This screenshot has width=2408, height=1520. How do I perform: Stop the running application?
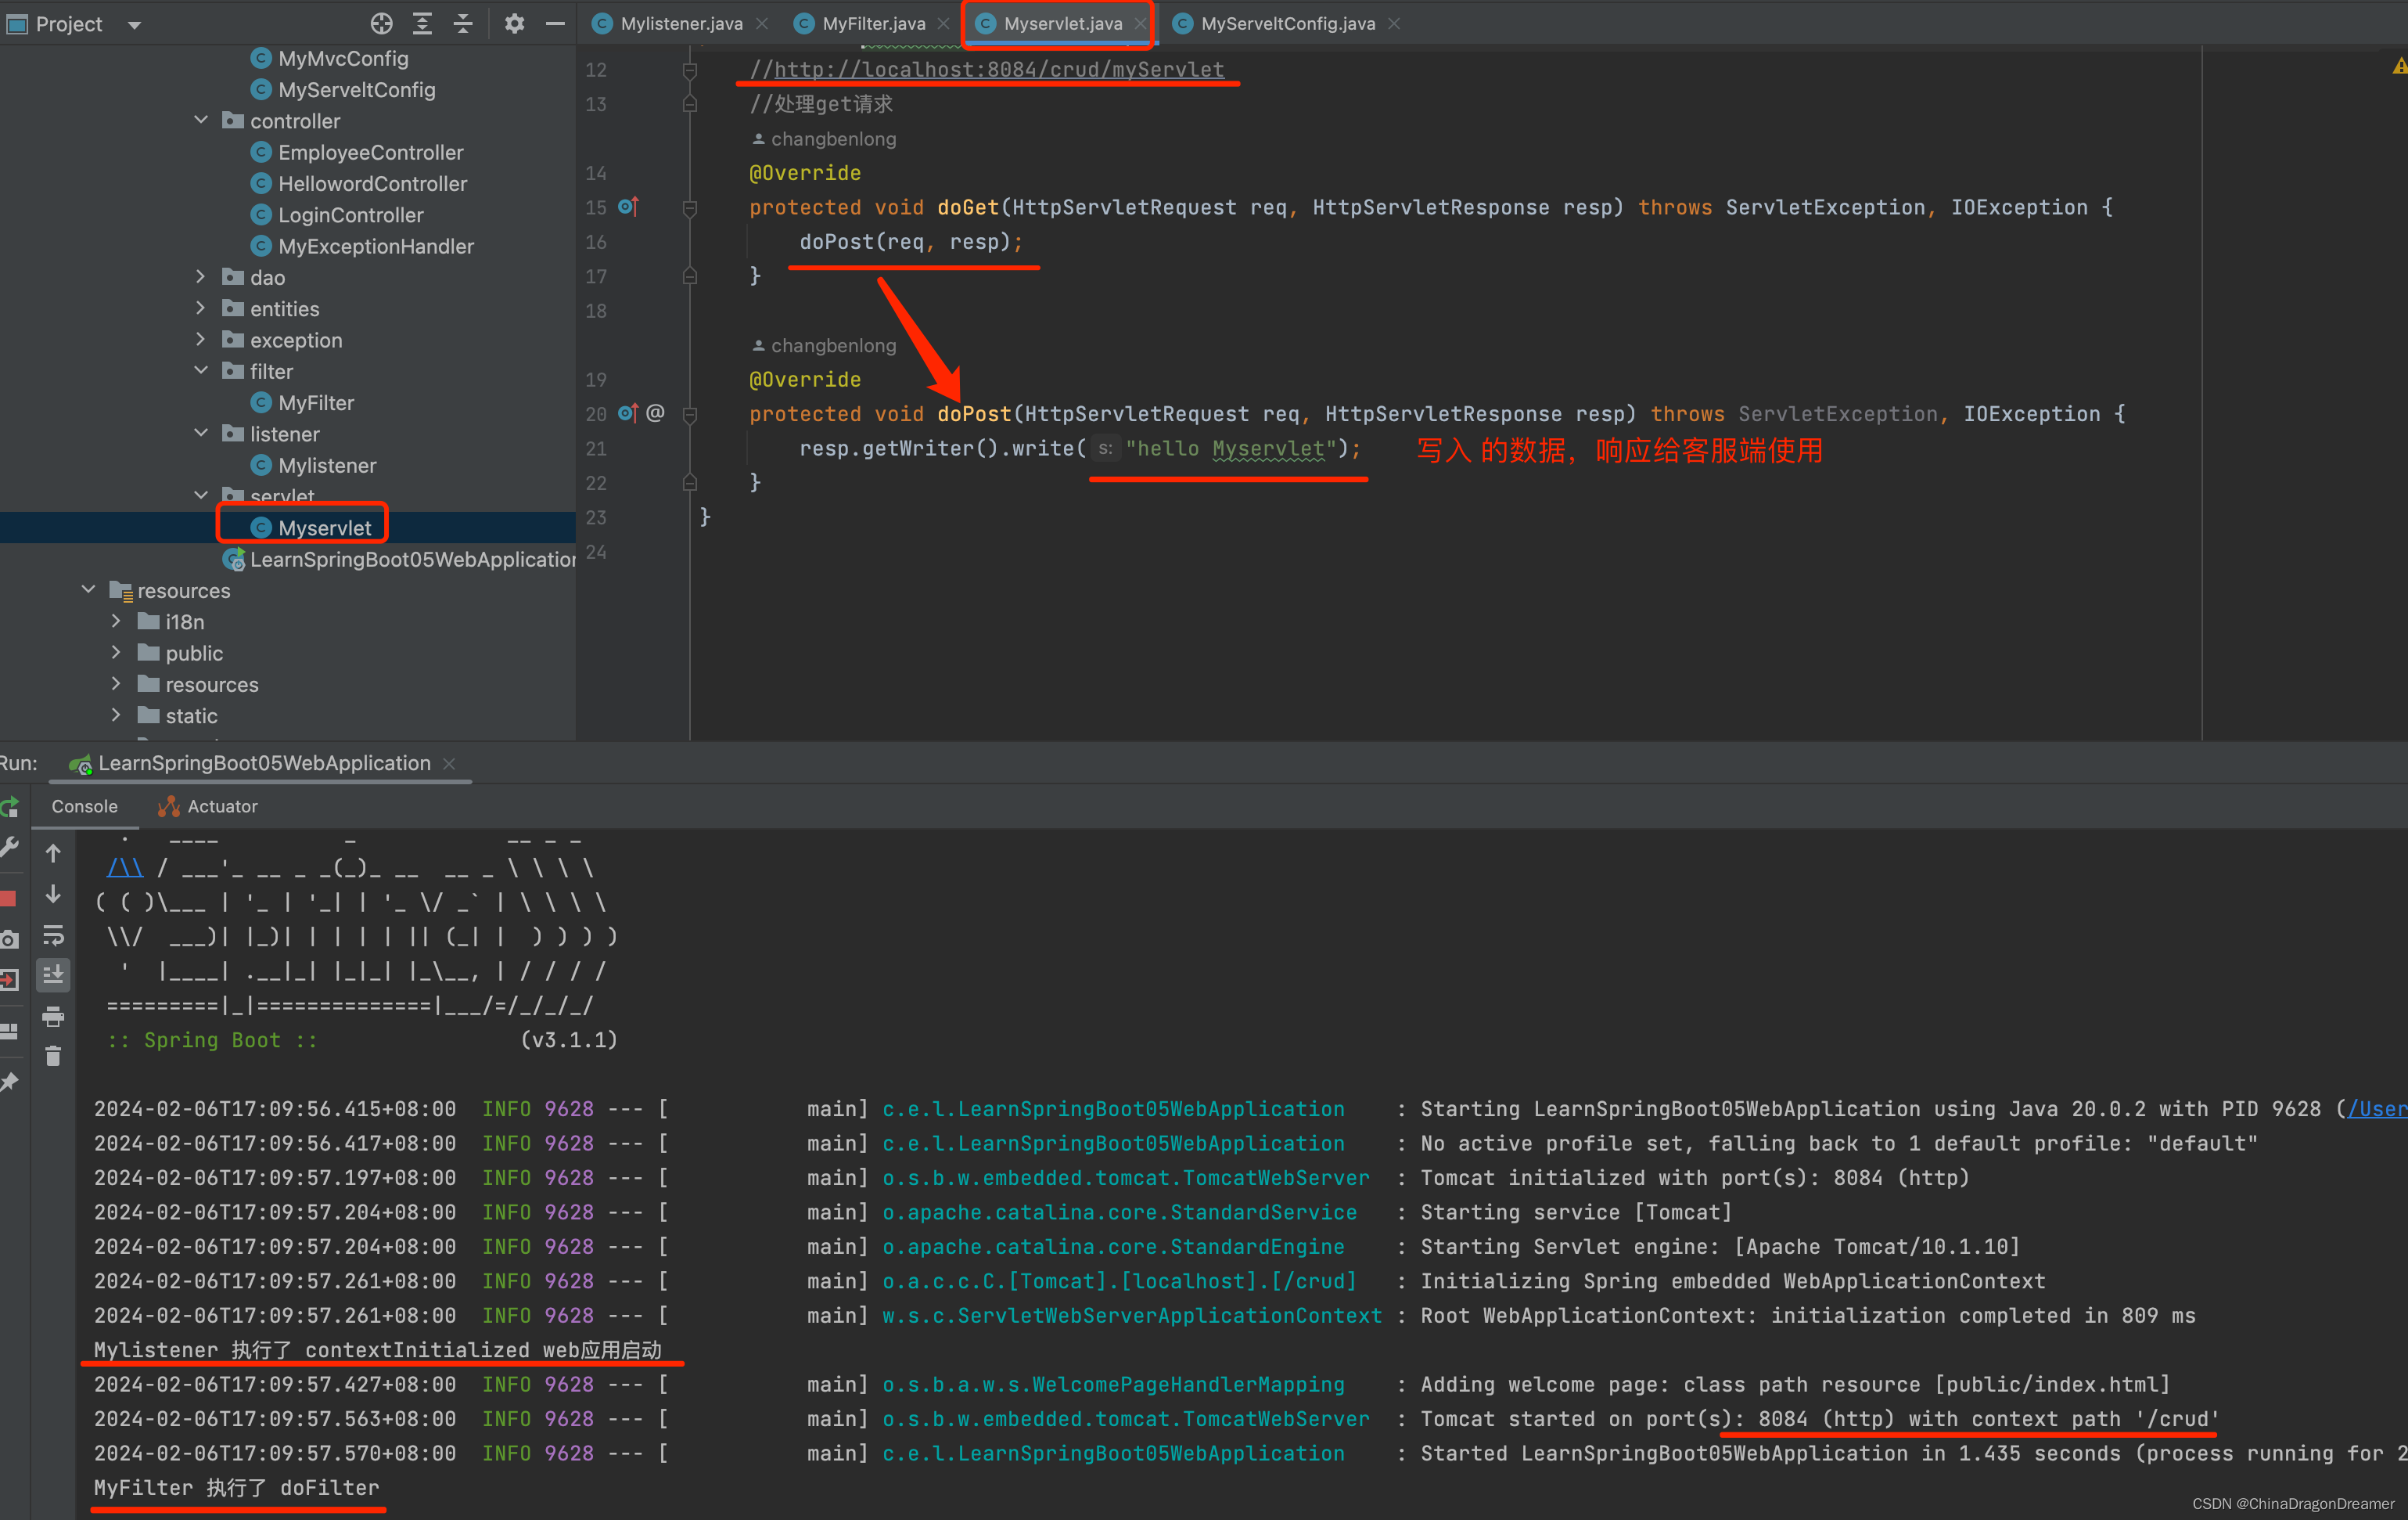(x=8, y=898)
